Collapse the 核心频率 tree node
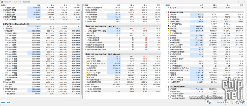This screenshot has width=247, height=106. tap(4, 31)
